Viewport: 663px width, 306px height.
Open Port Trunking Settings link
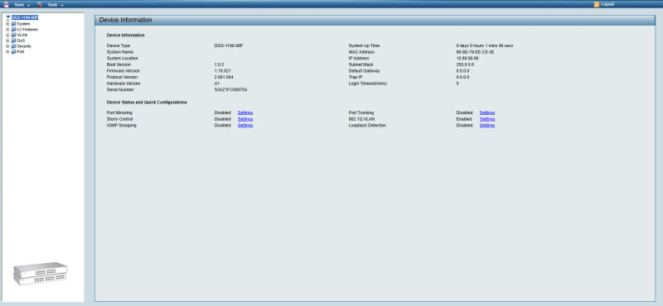pyautogui.click(x=487, y=112)
